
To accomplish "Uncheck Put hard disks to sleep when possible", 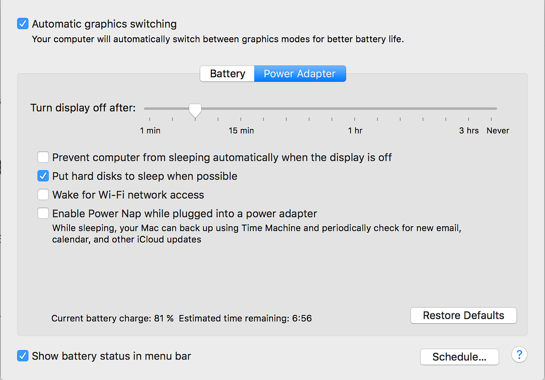I will click(x=43, y=175).
